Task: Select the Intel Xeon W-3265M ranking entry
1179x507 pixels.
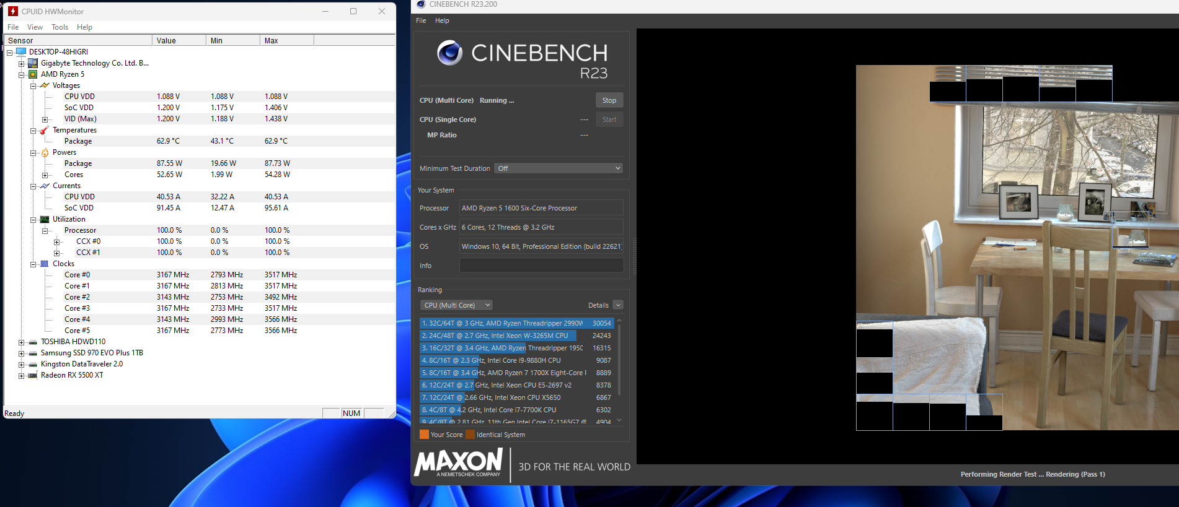Action: click(516, 336)
